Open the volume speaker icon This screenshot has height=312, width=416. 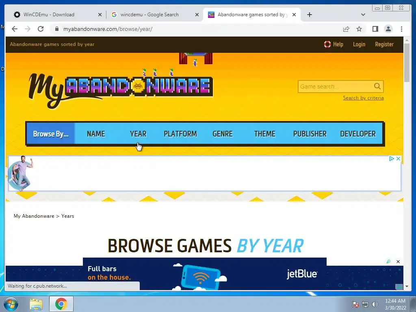[x=375, y=304]
